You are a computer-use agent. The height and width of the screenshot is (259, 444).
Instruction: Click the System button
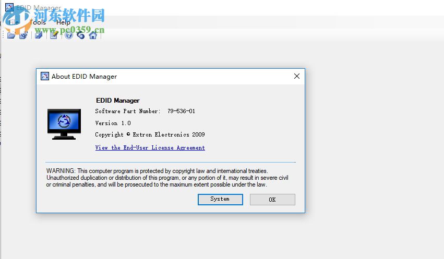[220, 200]
